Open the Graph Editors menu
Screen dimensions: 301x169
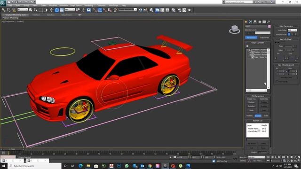tap(76, 5)
